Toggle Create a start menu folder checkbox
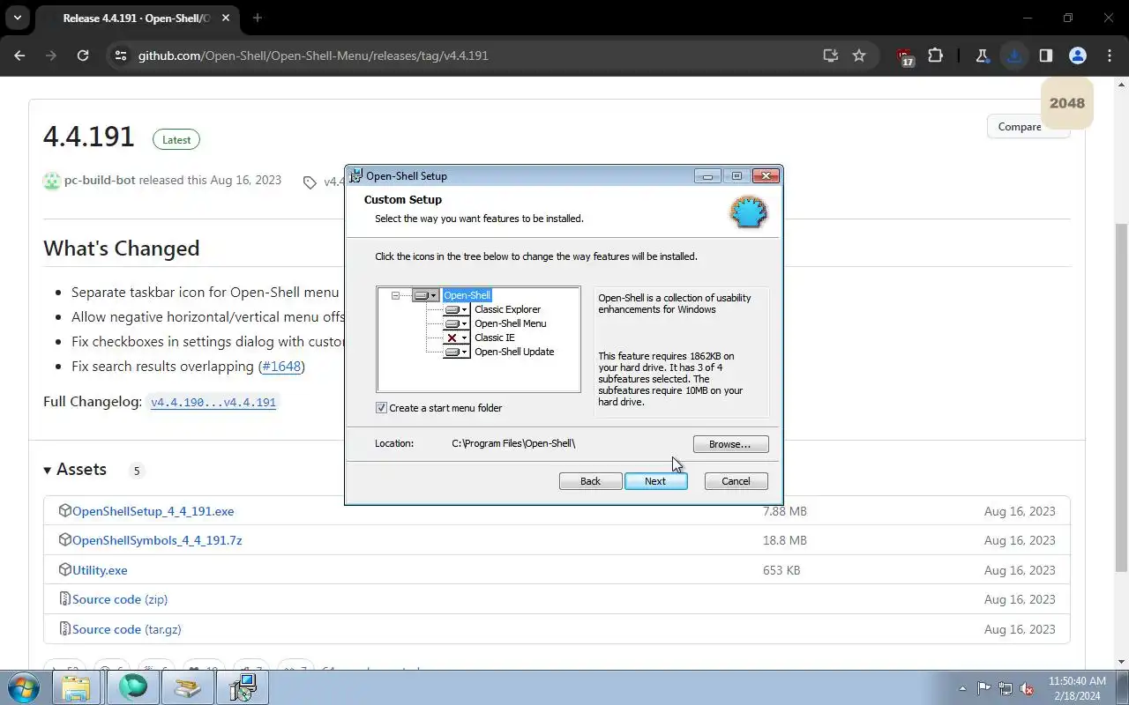This screenshot has width=1129, height=705. 381,408
